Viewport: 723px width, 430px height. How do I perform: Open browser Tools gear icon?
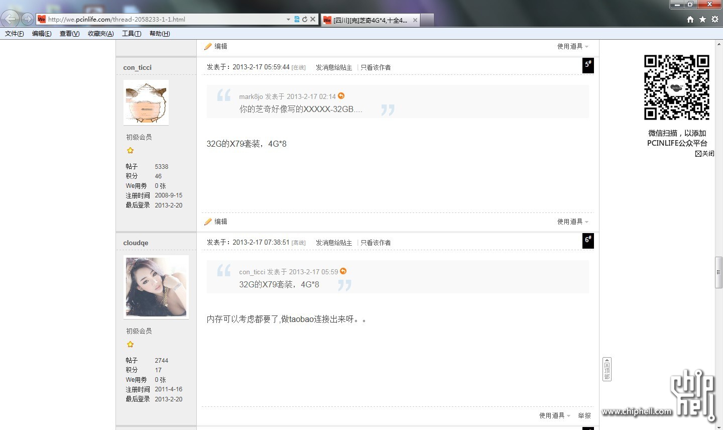[715, 19]
